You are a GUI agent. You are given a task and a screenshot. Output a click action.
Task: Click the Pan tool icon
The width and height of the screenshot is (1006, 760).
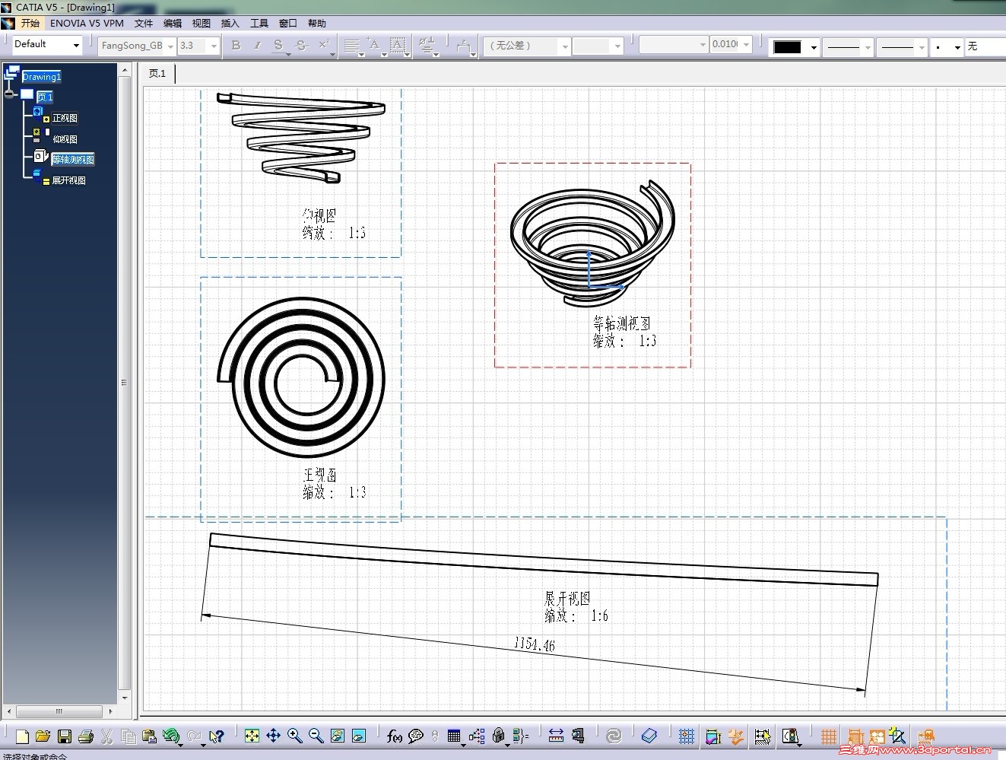point(273,736)
